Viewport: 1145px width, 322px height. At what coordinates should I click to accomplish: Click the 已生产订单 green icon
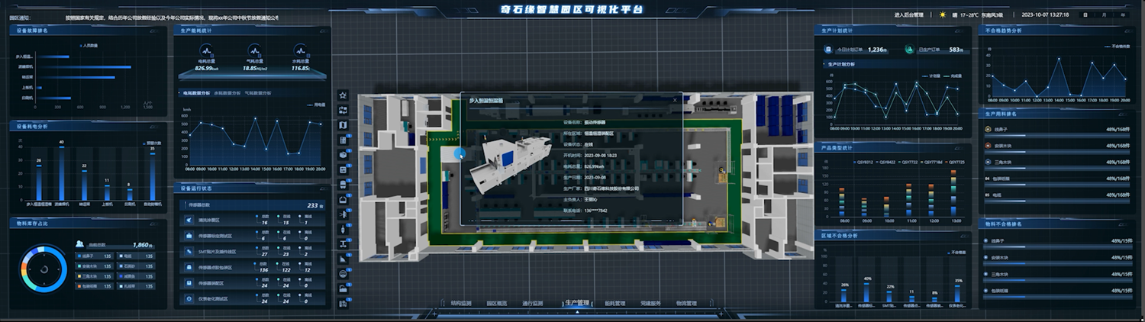(x=909, y=50)
